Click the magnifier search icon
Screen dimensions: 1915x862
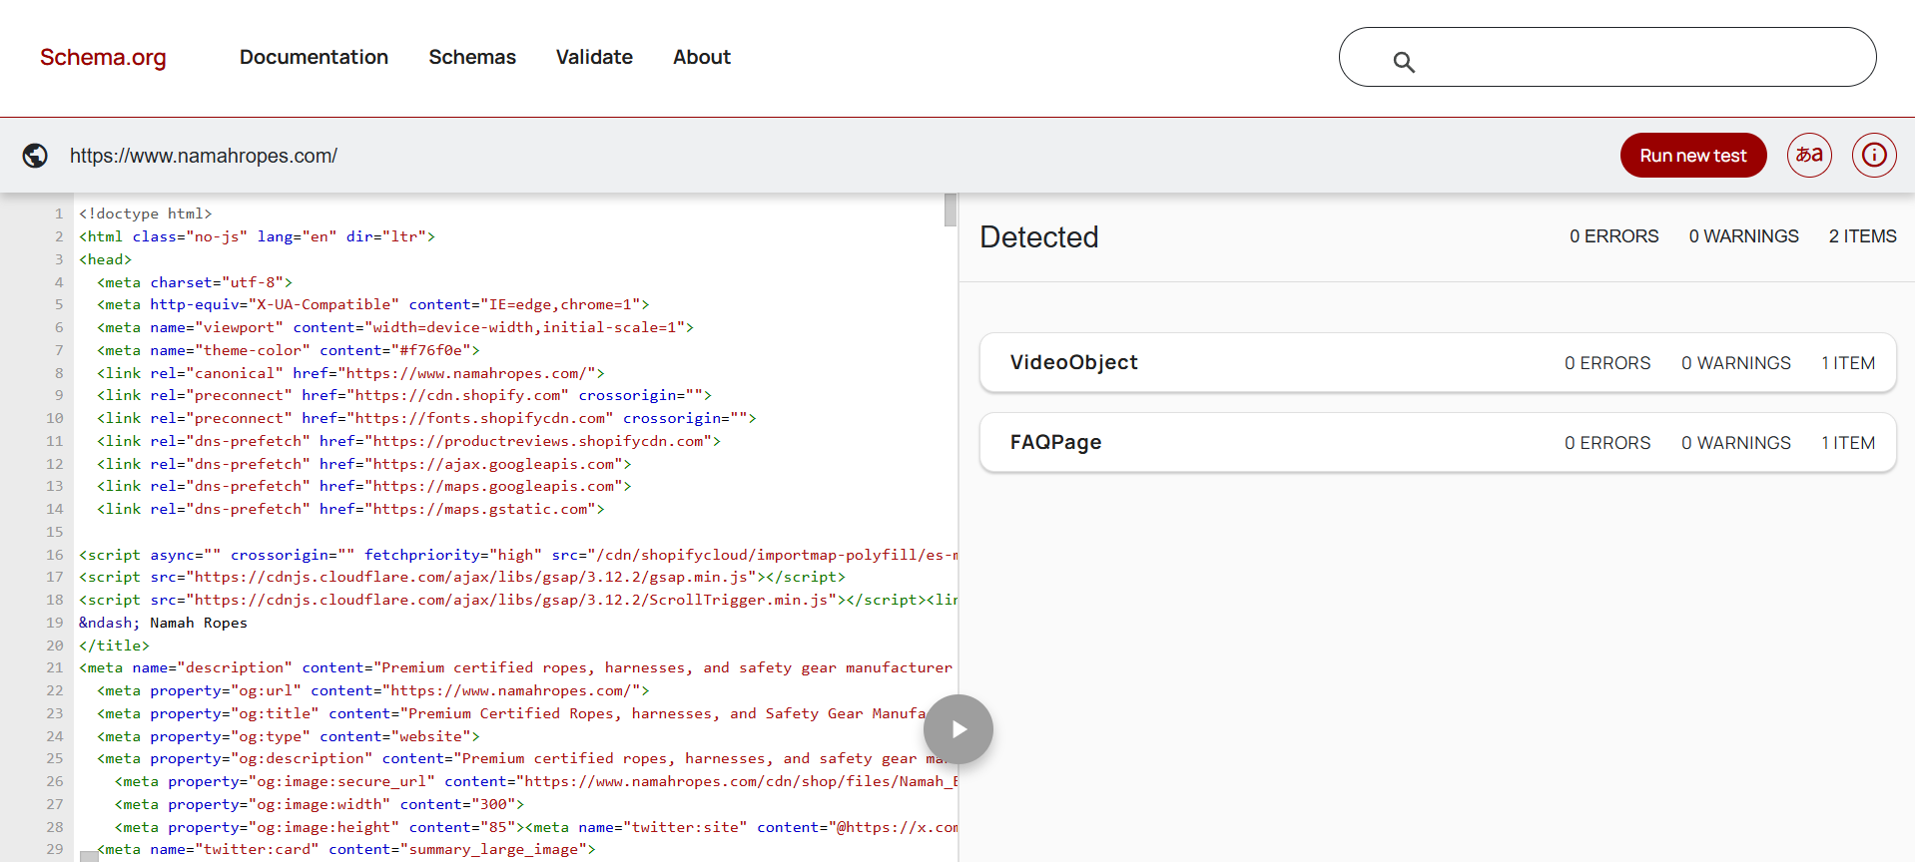[1404, 62]
